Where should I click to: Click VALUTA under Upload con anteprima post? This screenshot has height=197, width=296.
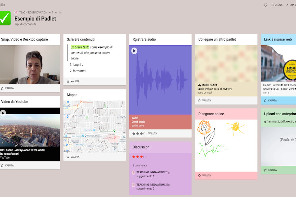point(272,170)
